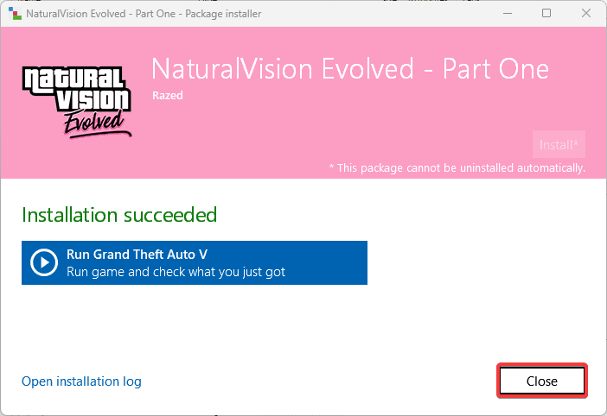Click the "NaturalVision Evolved - Part One" heading

point(349,70)
